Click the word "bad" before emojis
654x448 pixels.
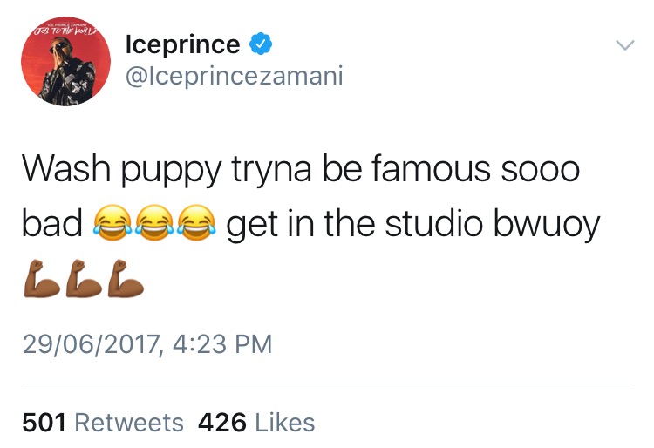click(x=52, y=223)
